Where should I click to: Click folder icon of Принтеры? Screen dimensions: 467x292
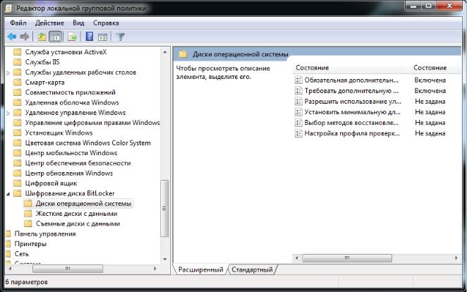pyautogui.click(x=8, y=244)
